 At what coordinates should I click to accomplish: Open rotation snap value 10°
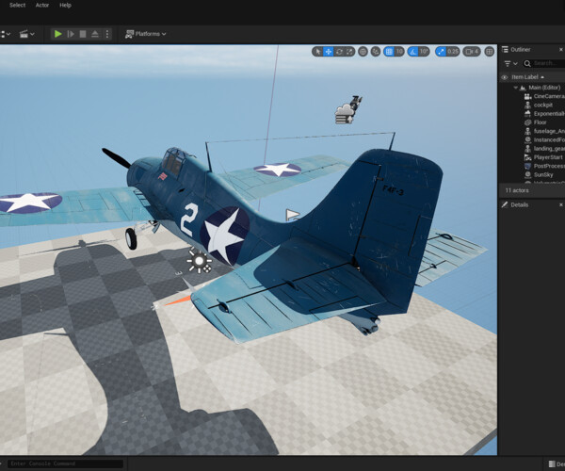pos(424,52)
